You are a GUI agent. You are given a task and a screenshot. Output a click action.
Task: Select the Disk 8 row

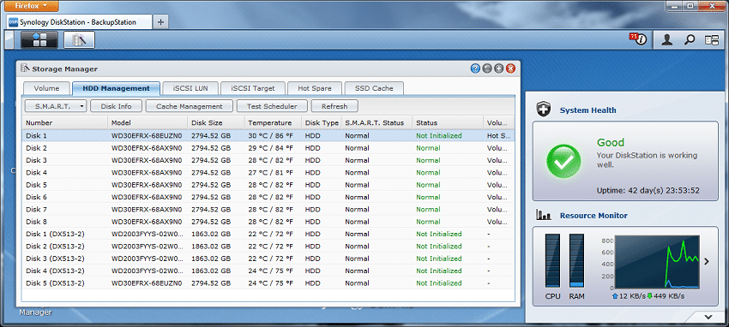tap(268, 222)
